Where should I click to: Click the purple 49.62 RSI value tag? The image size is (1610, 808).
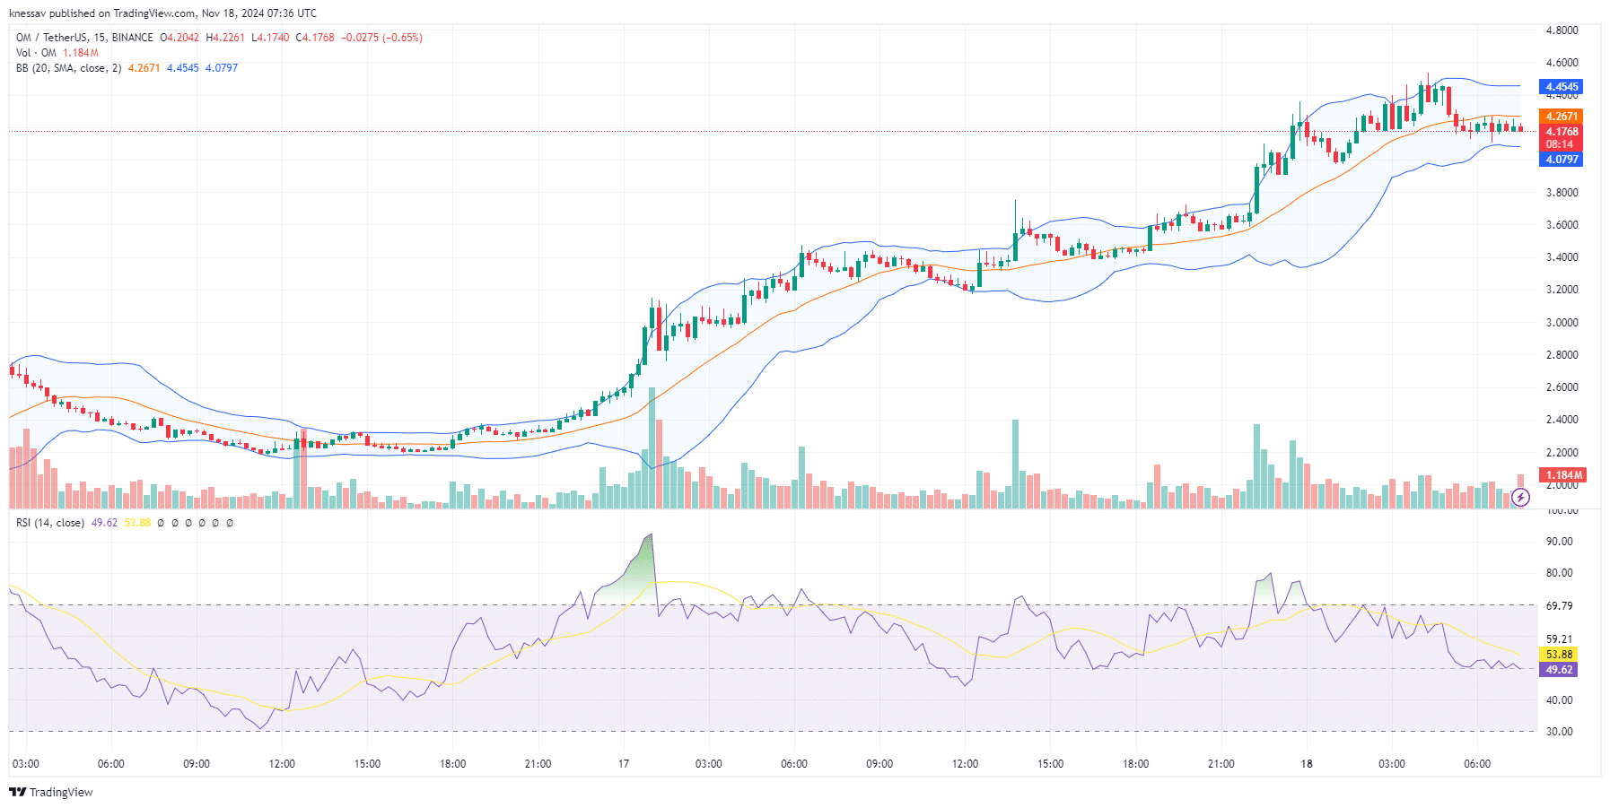(x=1559, y=670)
